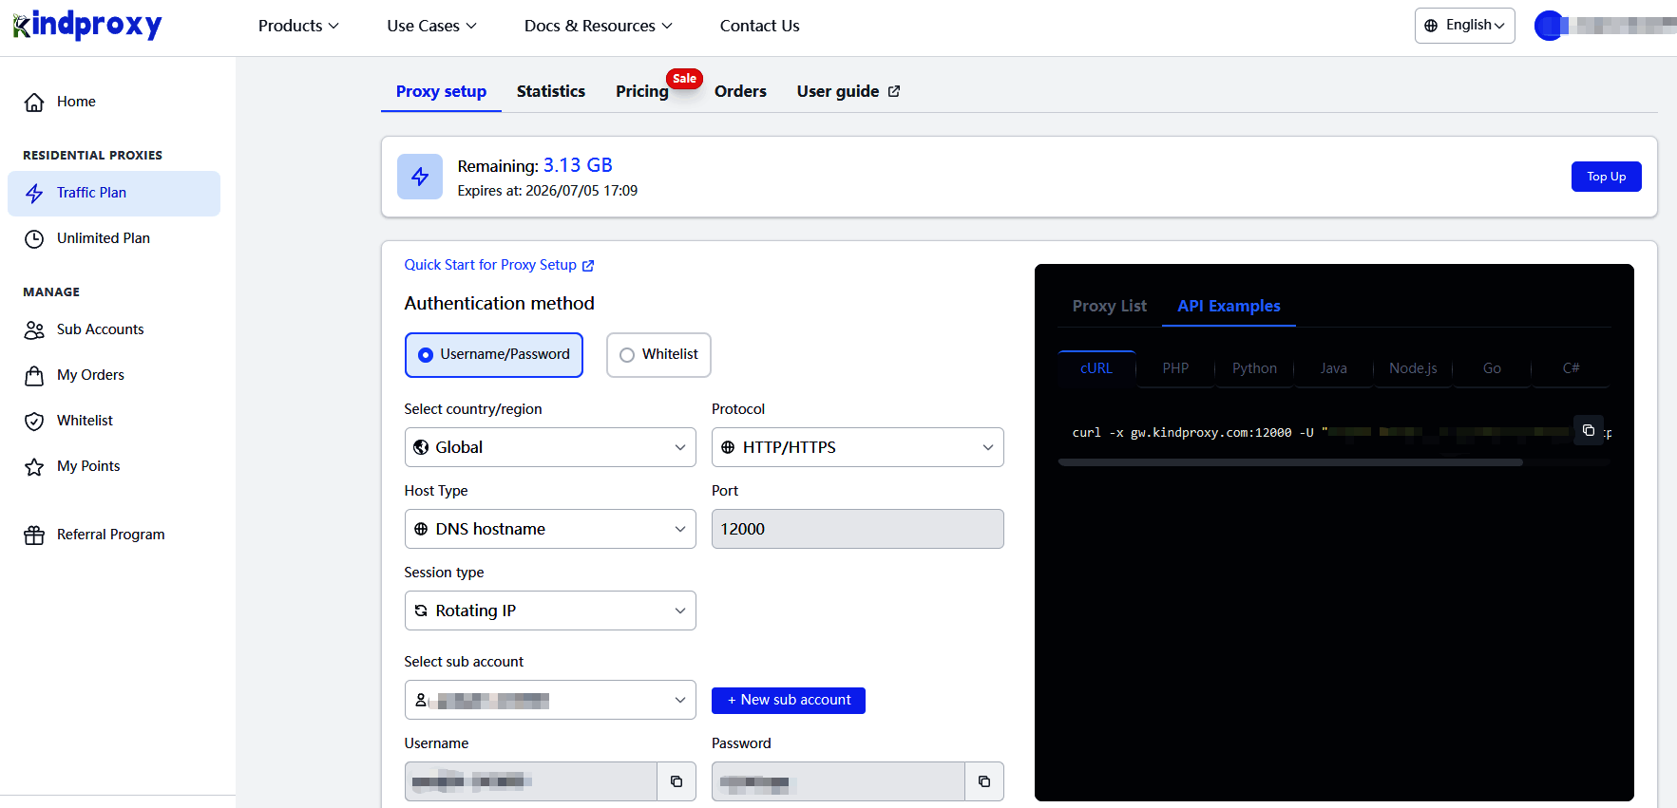The image size is (1677, 808).
Task: Select Whitelist authentication radio option
Action: 627,355
